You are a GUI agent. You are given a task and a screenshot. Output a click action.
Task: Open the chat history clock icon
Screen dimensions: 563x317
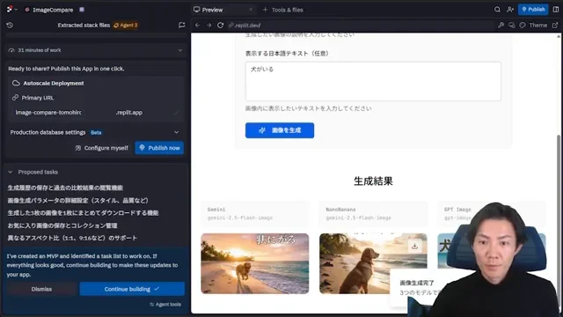click(x=10, y=26)
